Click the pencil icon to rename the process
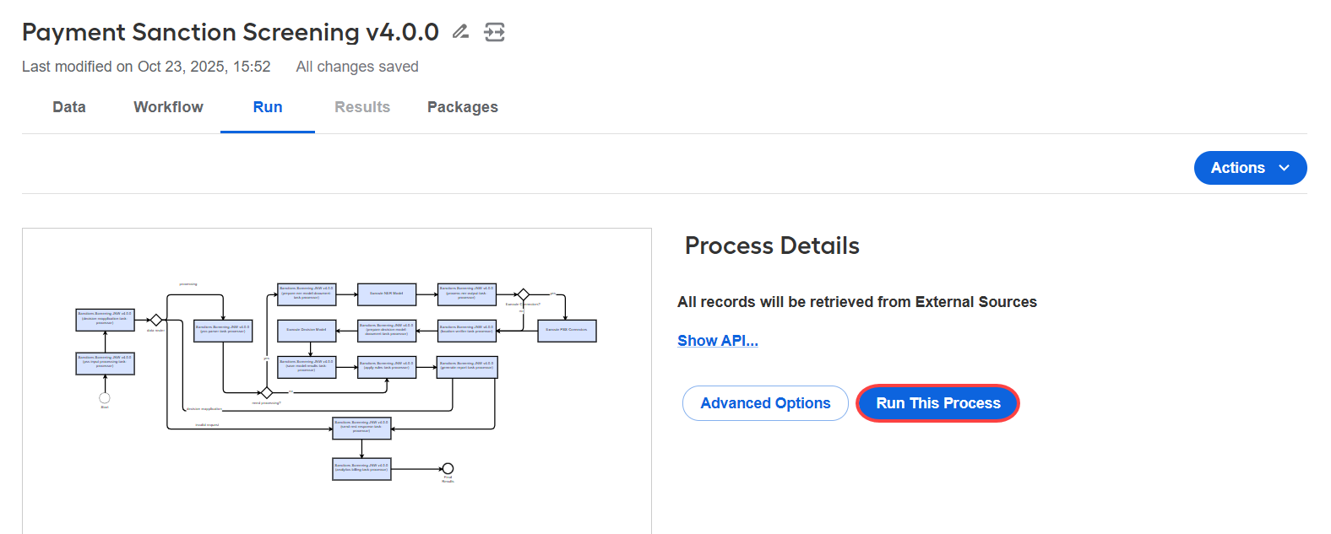Viewport: 1331px width, 534px height. (x=460, y=32)
